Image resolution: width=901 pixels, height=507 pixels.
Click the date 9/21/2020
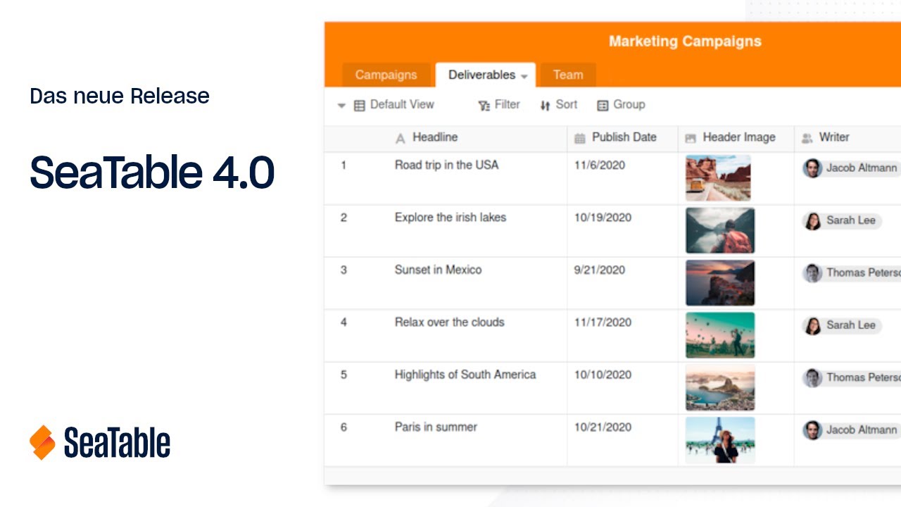pyautogui.click(x=599, y=270)
